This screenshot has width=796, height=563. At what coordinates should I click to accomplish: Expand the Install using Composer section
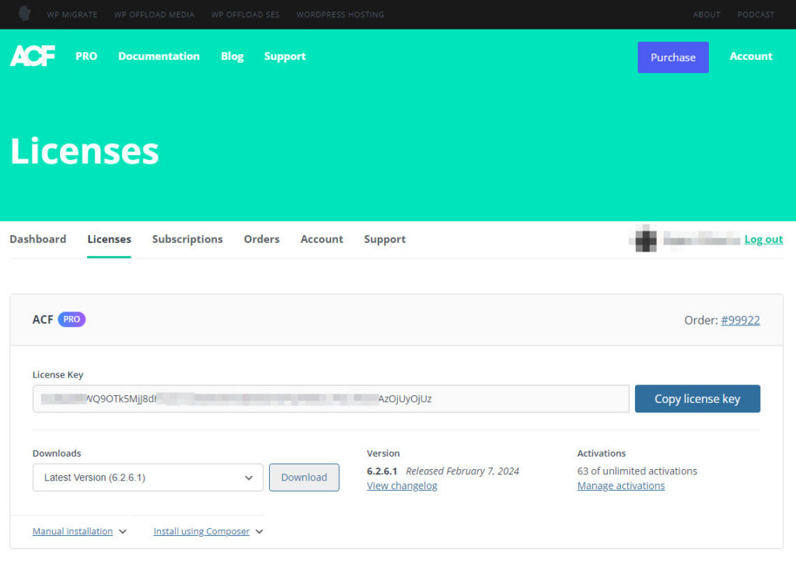202,531
